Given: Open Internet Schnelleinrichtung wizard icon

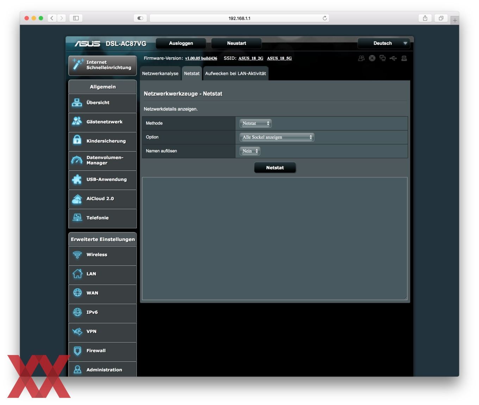Looking at the screenshot, I should pyautogui.click(x=77, y=64).
